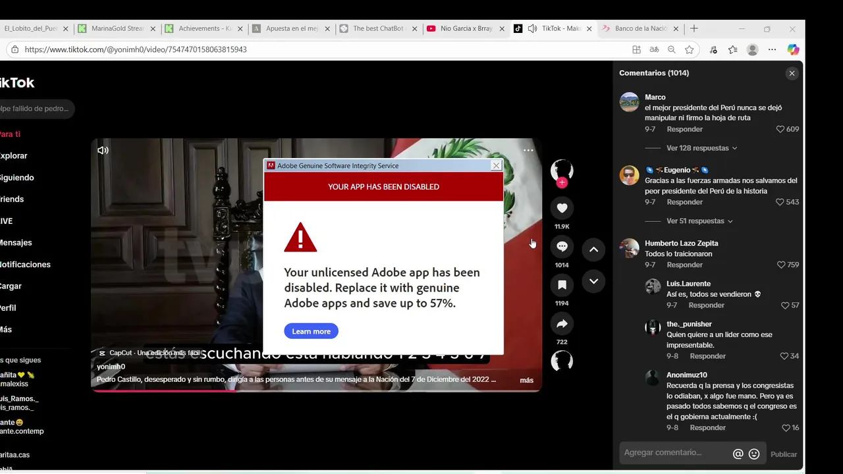Like the TikTok video using the heart icon
This screenshot has width=843, height=474.
tap(562, 208)
